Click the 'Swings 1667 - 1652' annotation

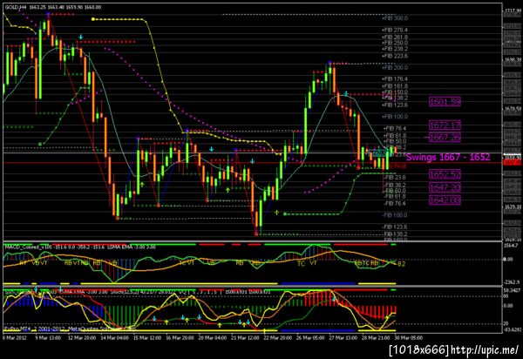(448, 157)
